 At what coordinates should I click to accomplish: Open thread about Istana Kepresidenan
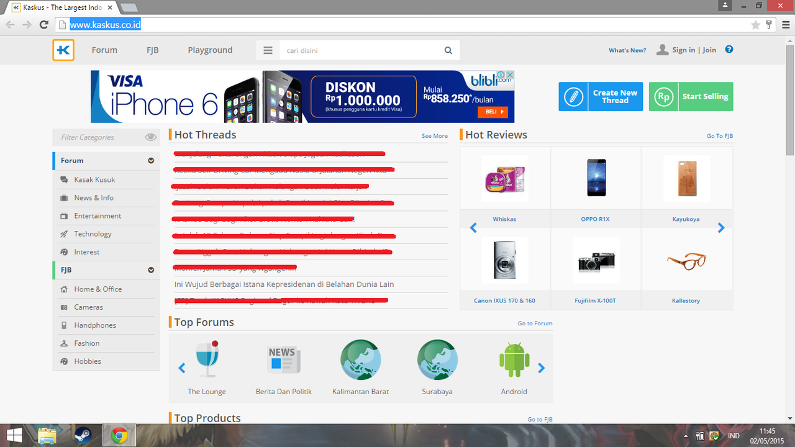click(284, 284)
